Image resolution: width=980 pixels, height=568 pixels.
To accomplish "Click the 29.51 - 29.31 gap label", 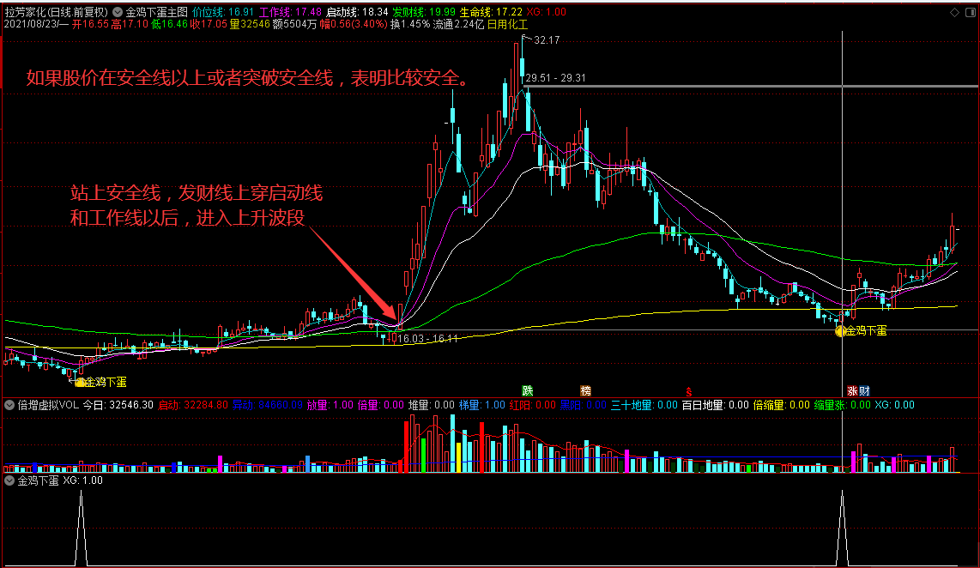I will tap(555, 78).
